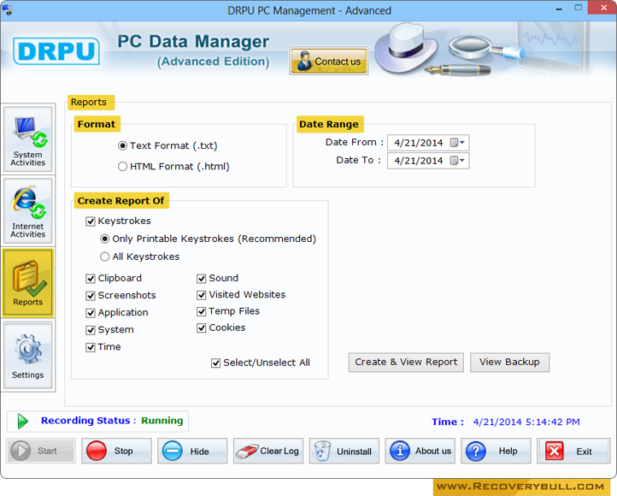Toggle the Temp Files checkbox

pyautogui.click(x=202, y=312)
